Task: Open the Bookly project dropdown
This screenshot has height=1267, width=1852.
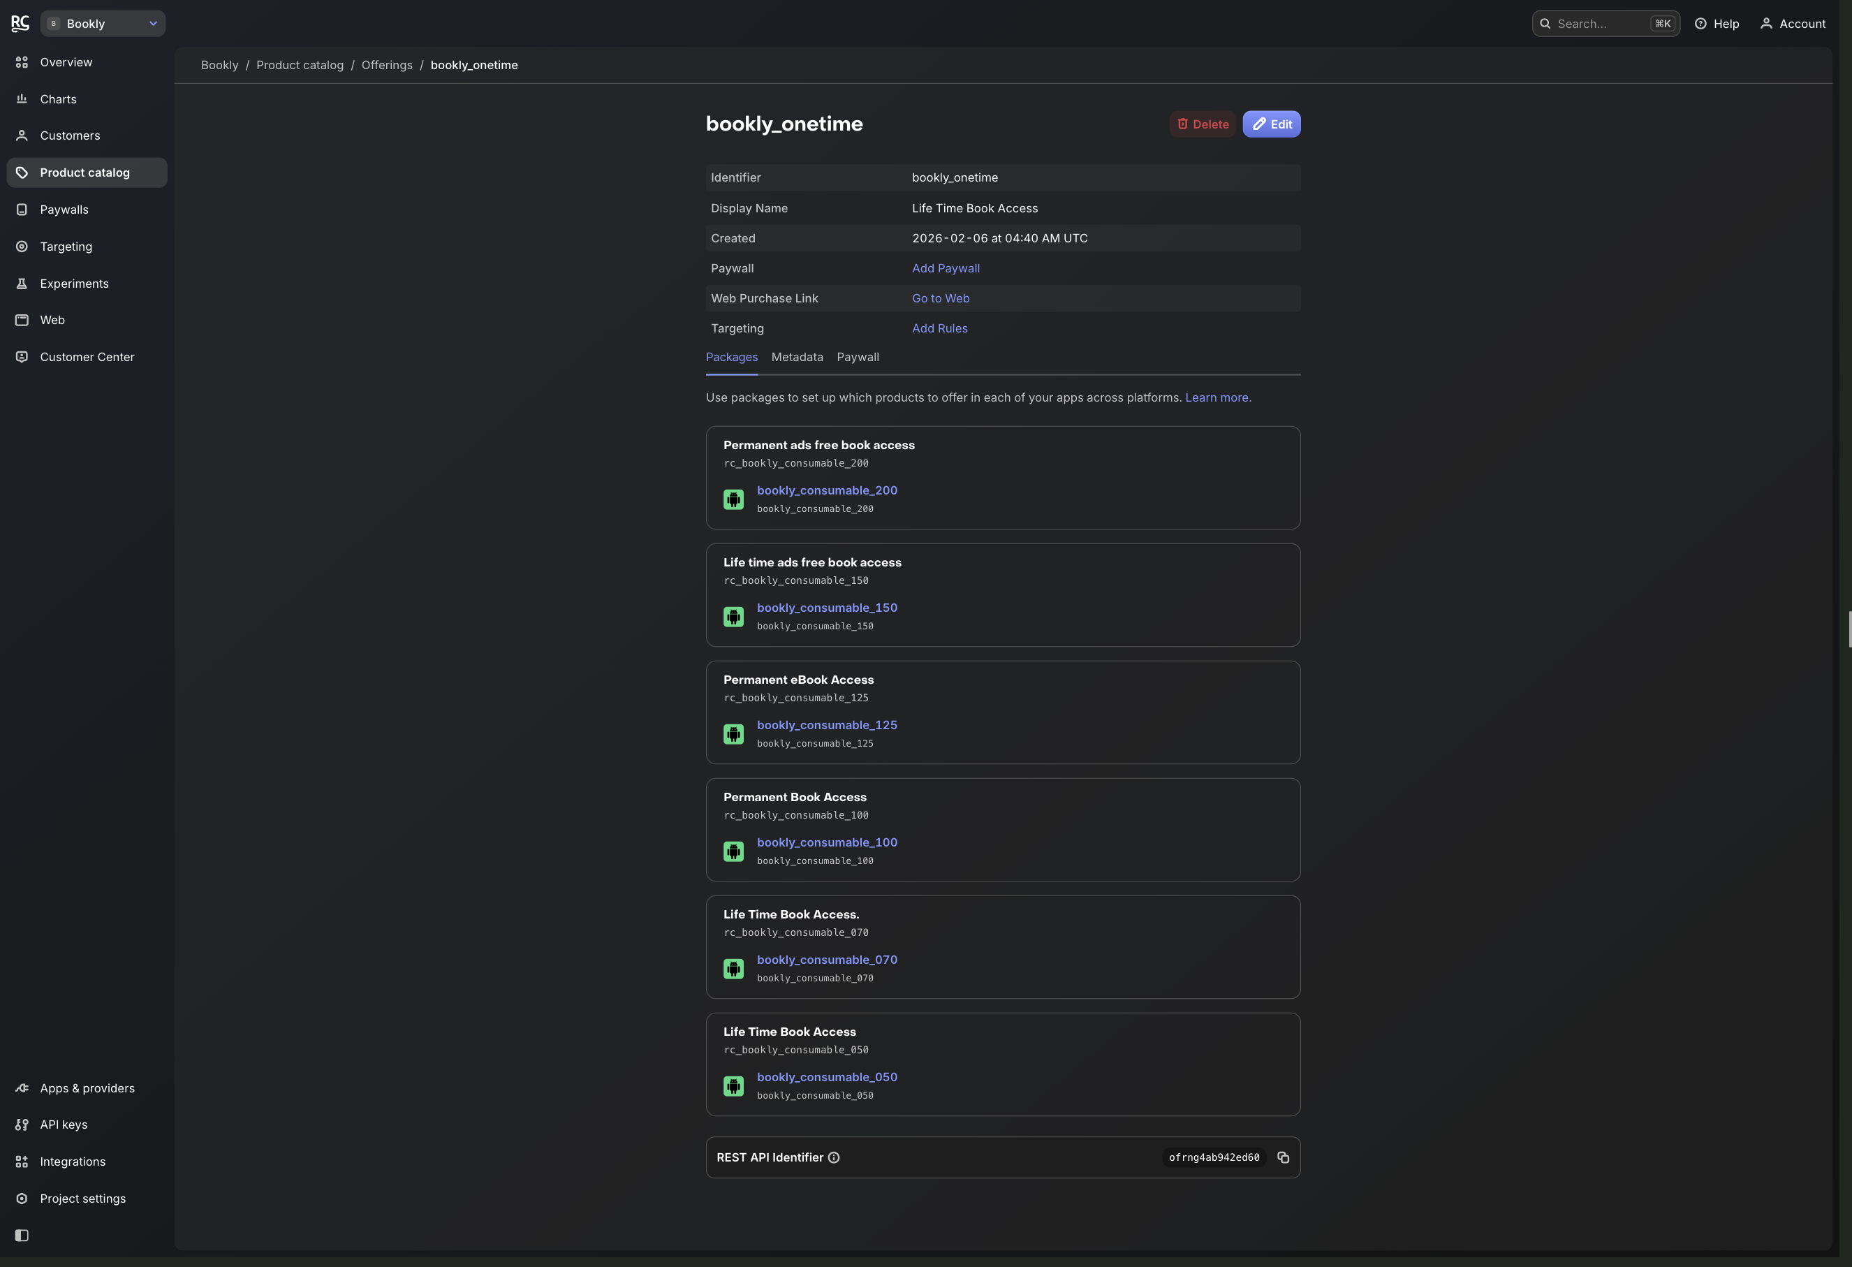Action: (103, 23)
